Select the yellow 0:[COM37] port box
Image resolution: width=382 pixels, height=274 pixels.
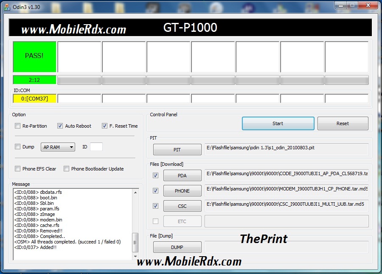pos(34,99)
